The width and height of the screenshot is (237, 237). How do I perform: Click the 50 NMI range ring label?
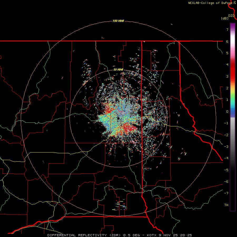click(118, 70)
